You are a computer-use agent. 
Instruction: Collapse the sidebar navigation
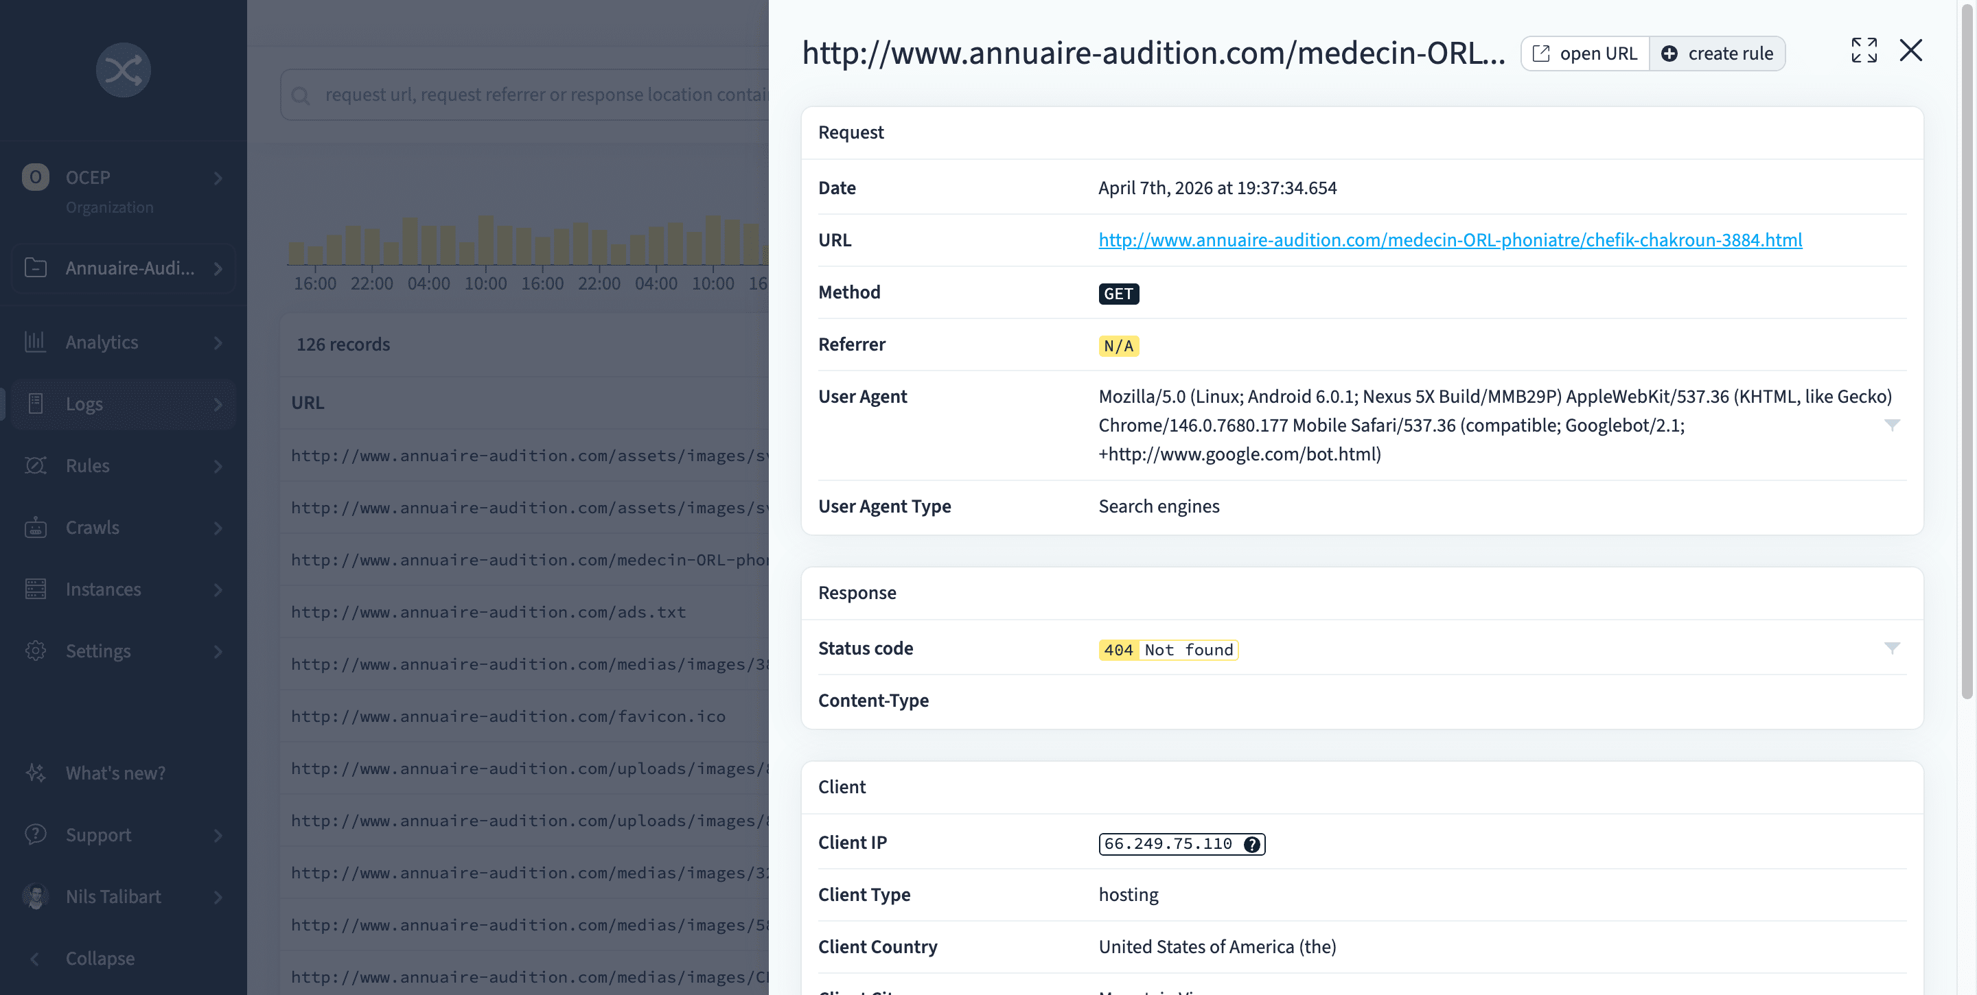click(124, 958)
